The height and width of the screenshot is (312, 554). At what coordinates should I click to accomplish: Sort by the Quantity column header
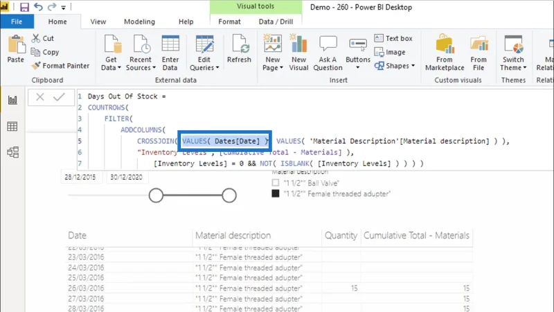point(341,235)
